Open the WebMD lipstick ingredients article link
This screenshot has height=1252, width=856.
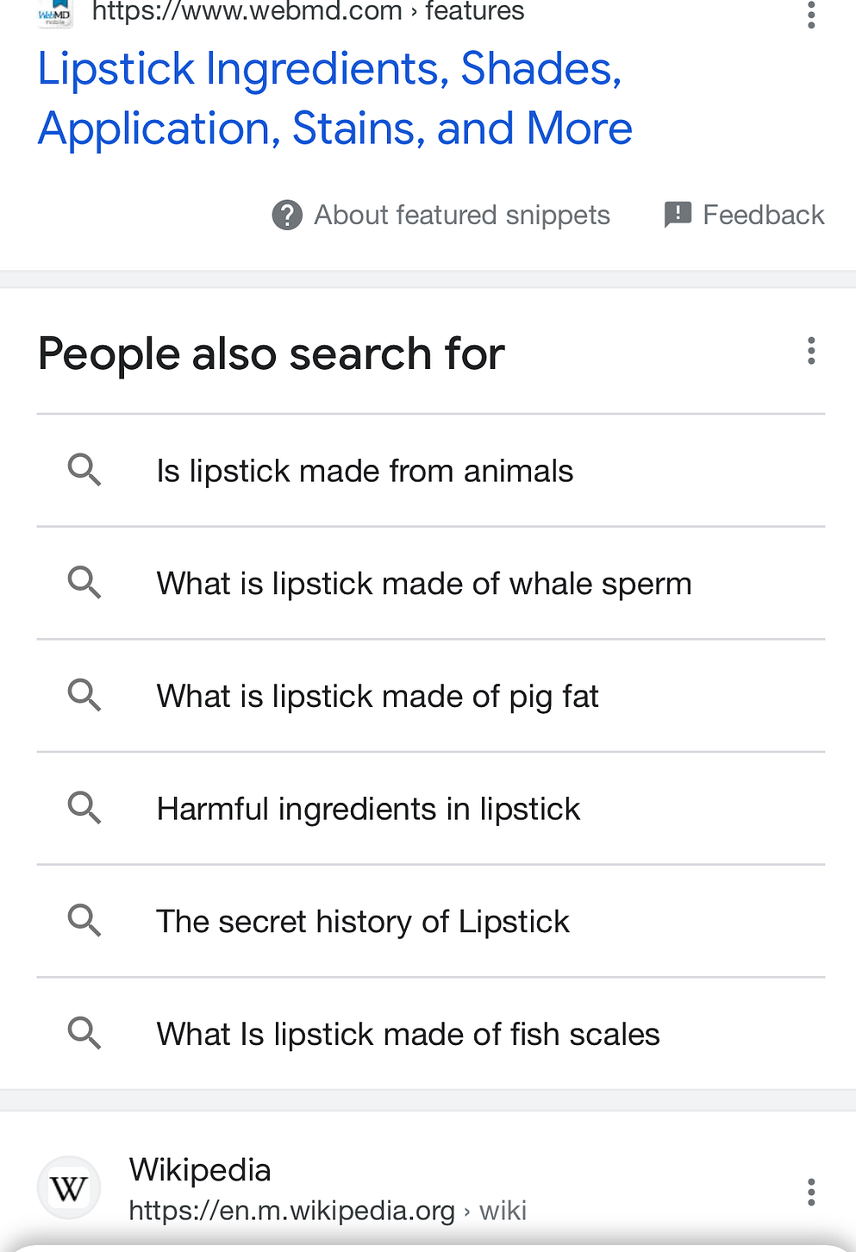click(x=334, y=97)
